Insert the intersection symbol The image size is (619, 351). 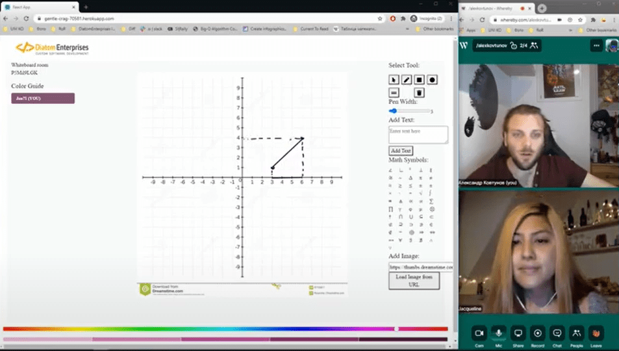pos(401,217)
